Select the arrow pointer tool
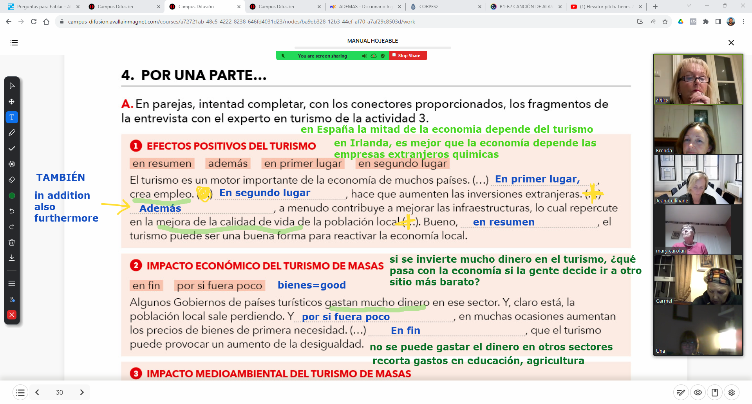 pos(12,86)
